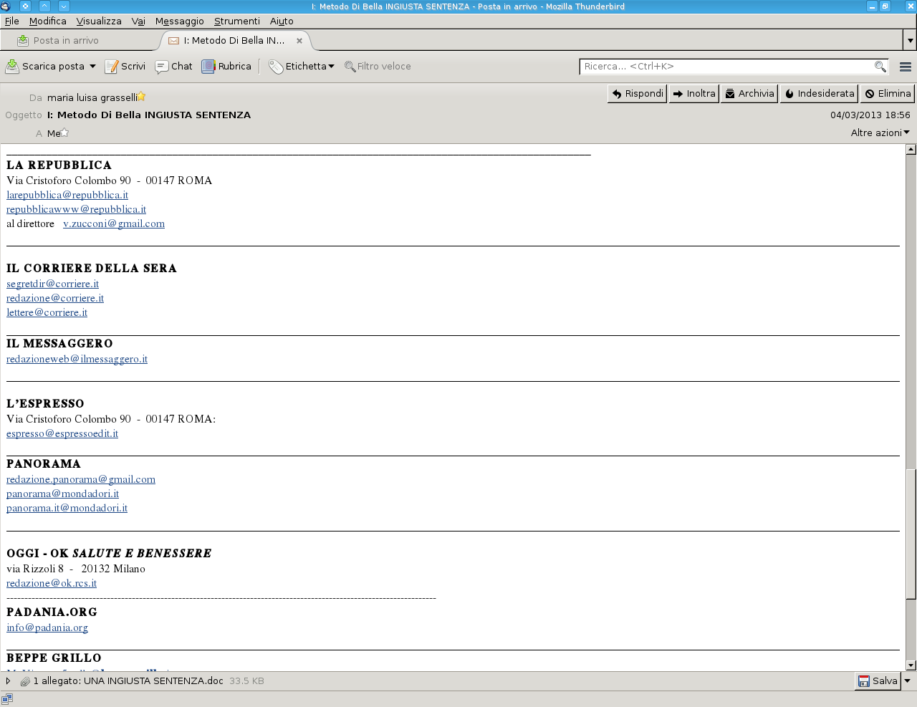Open Scrivi to compose a message
Viewport: 917px width, 707px height.
click(x=125, y=67)
